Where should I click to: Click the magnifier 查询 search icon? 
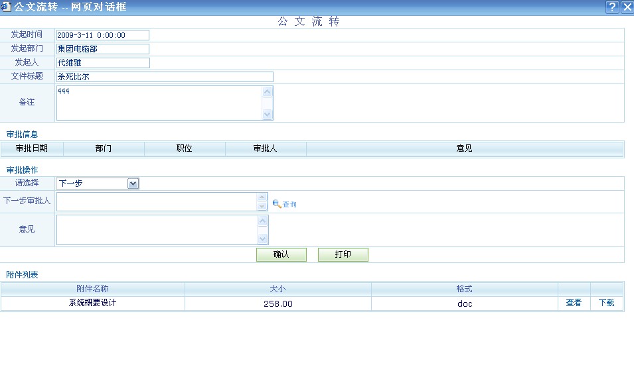(x=277, y=204)
